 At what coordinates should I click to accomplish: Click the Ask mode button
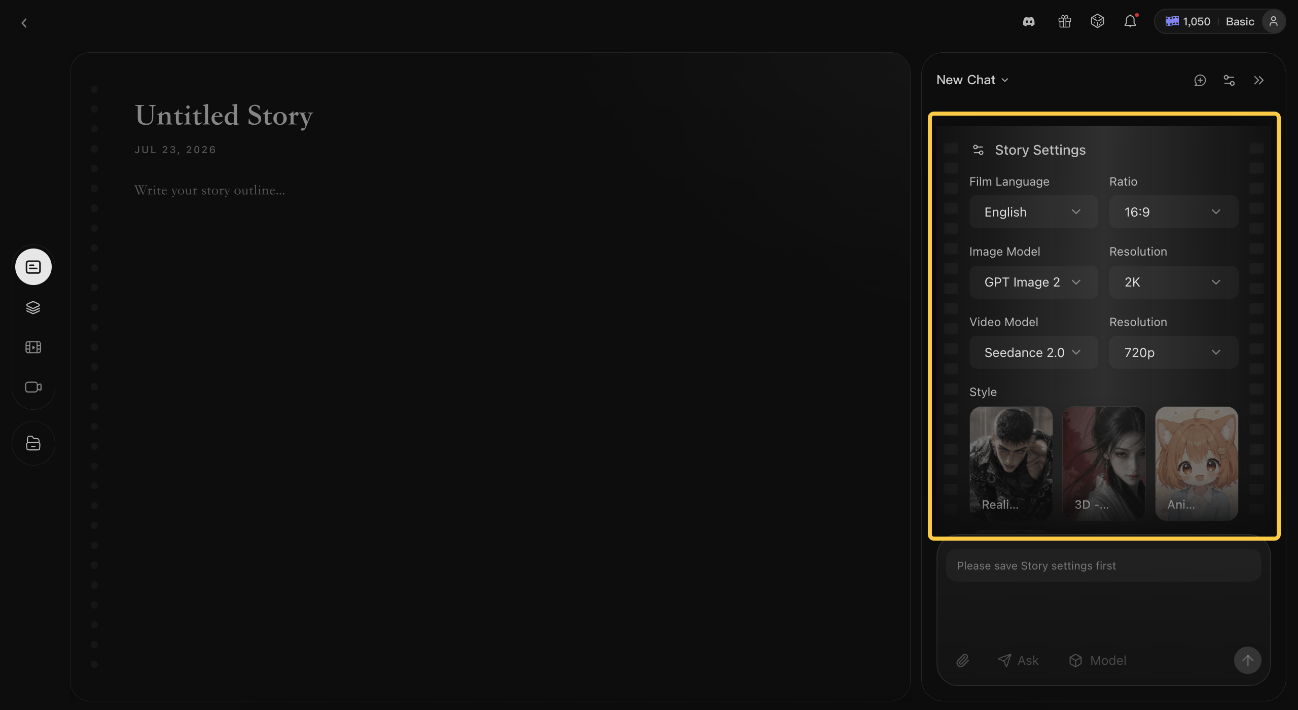click(1018, 660)
